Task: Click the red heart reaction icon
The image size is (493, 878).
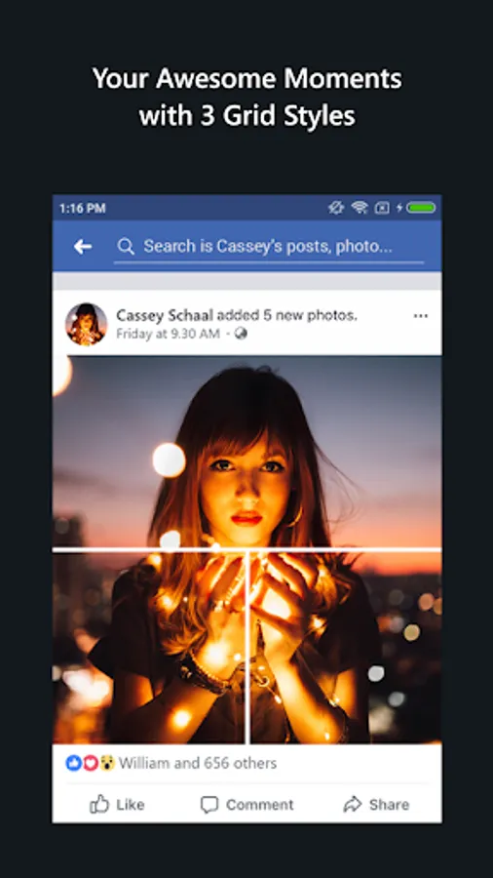Action: pos(91,763)
